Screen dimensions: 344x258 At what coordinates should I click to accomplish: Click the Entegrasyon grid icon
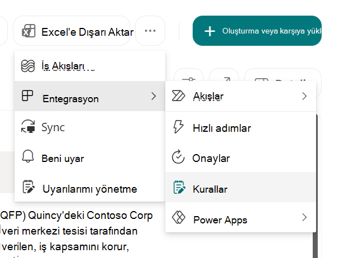click(x=27, y=95)
